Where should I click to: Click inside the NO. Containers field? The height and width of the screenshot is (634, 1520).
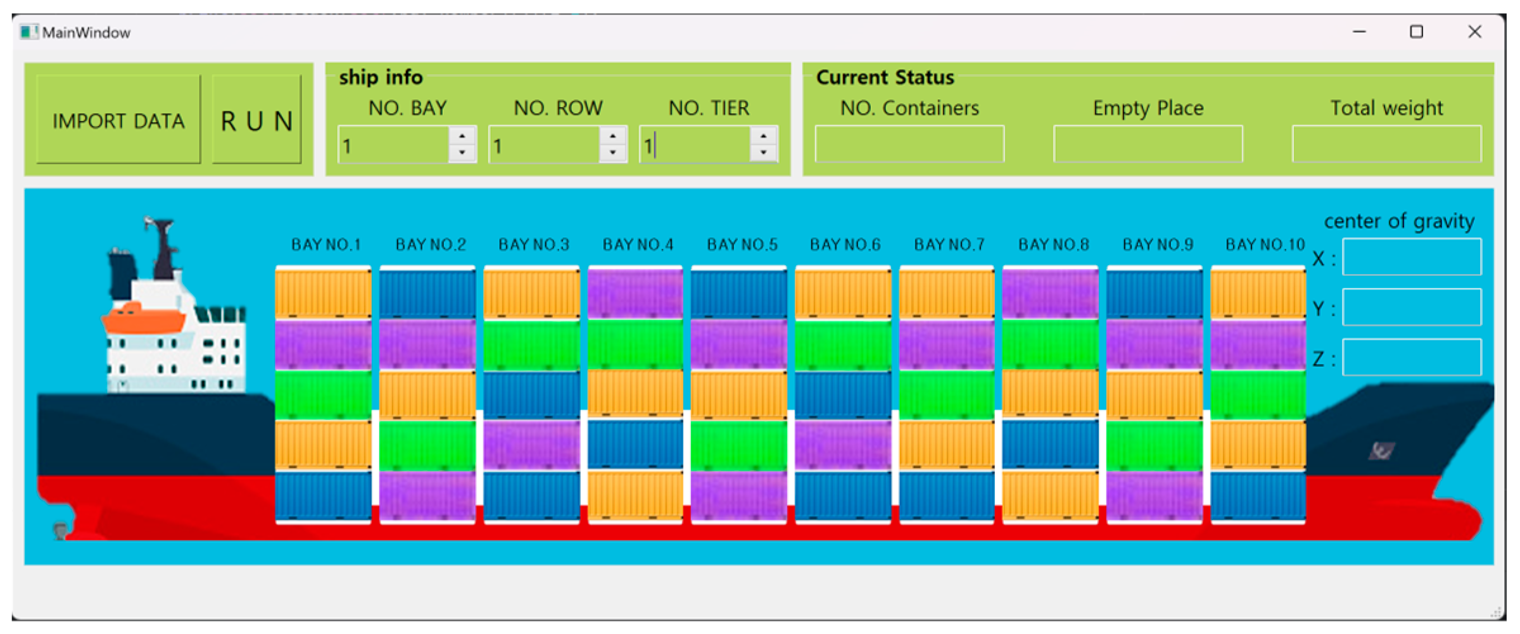click(909, 144)
